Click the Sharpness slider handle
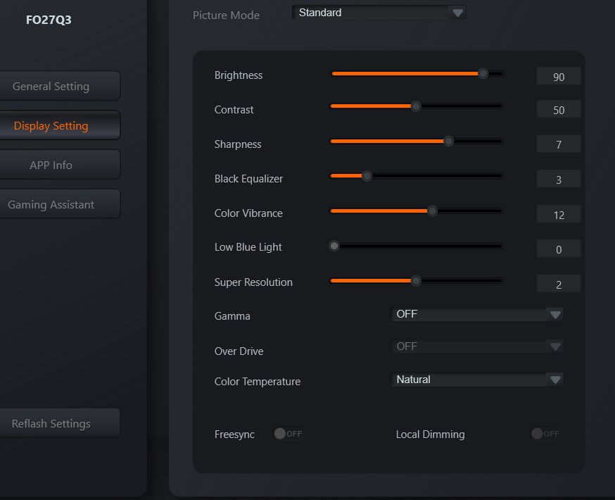615x500 pixels. point(449,141)
